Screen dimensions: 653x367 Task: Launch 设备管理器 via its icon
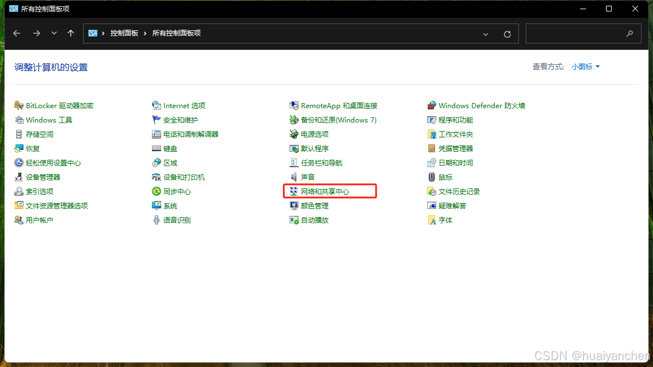pyautogui.click(x=19, y=177)
